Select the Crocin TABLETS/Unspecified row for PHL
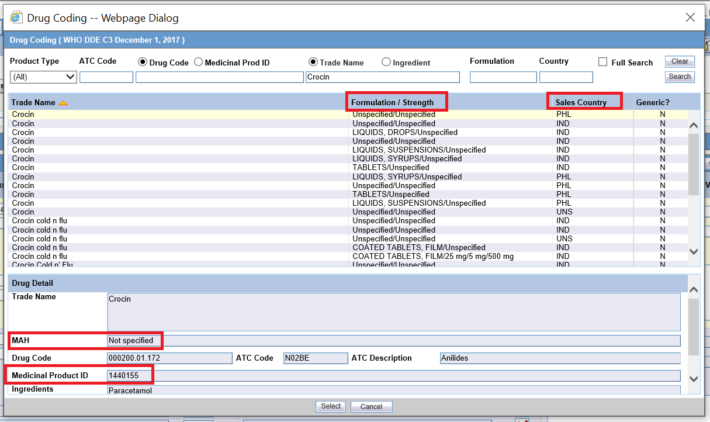This screenshot has width=710, height=422. pyautogui.click(x=348, y=195)
